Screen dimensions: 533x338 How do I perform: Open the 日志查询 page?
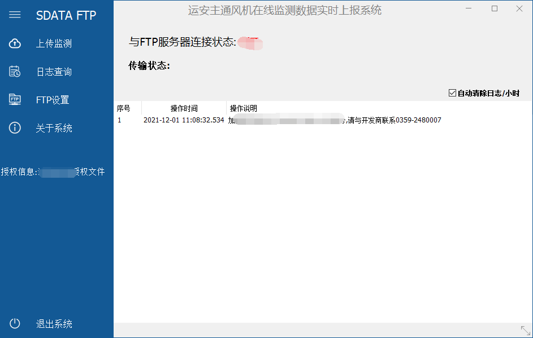pos(54,72)
